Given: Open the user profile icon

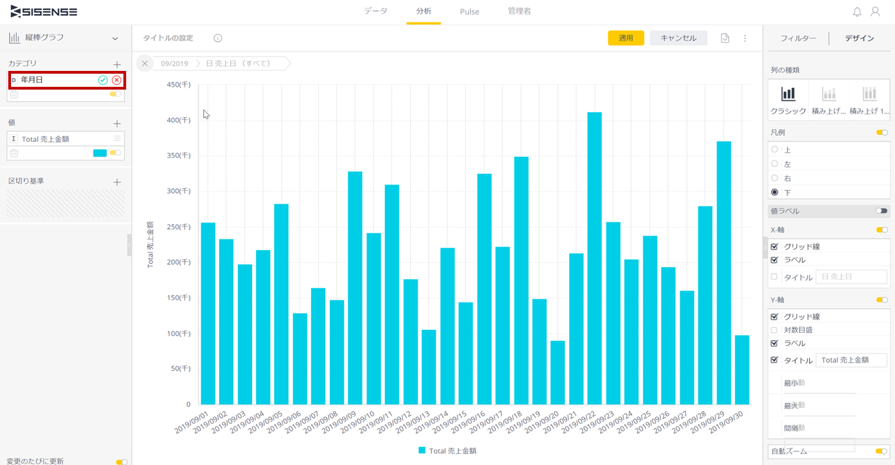Looking at the screenshot, I should tap(875, 12).
